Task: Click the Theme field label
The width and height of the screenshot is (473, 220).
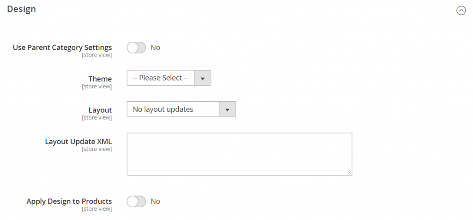Action: click(100, 79)
